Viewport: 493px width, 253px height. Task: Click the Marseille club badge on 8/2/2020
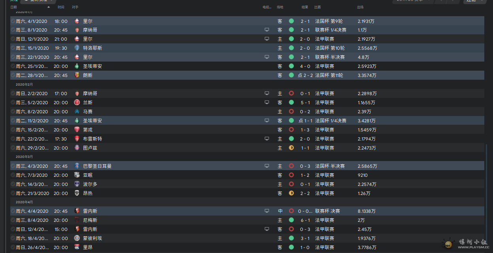[x=77, y=112]
